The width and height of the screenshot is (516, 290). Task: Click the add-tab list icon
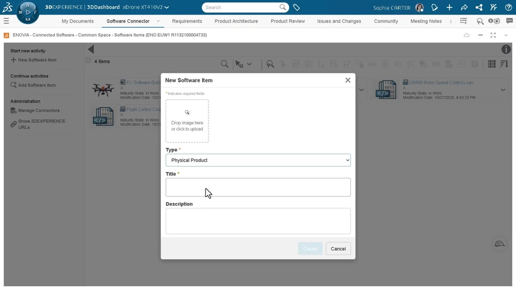tap(463, 21)
